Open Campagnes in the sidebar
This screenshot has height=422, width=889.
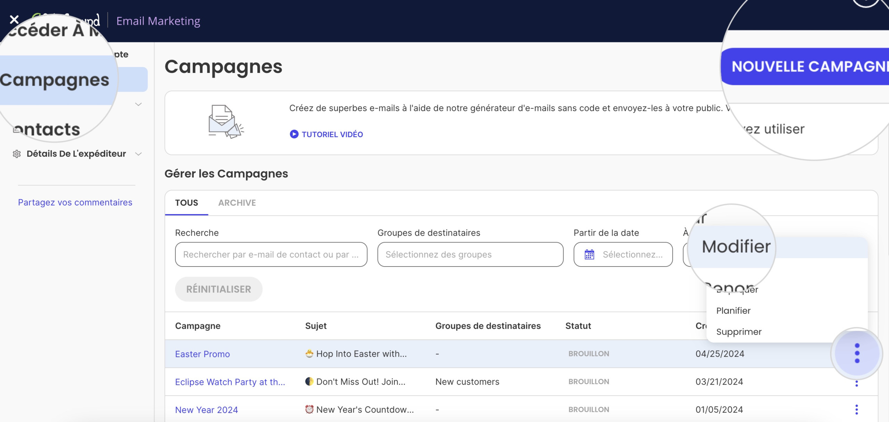click(x=55, y=80)
